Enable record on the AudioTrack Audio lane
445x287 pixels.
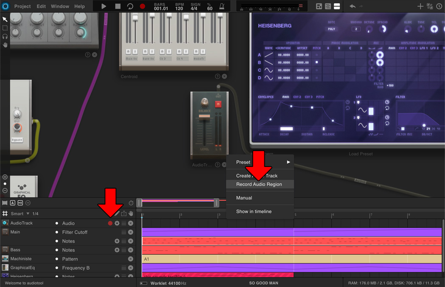pyautogui.click(x=109, y=223)
